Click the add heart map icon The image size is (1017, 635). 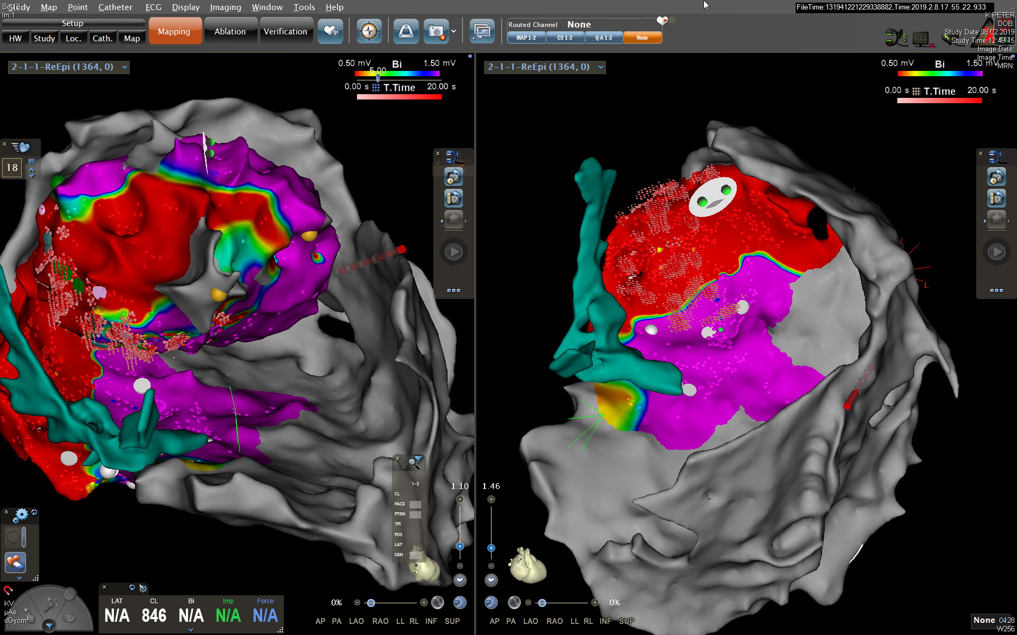point(330,32)
